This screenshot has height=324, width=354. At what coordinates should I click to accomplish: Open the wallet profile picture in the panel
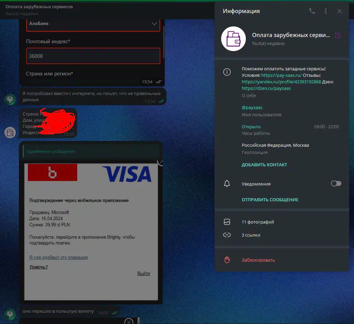[233, 39]
